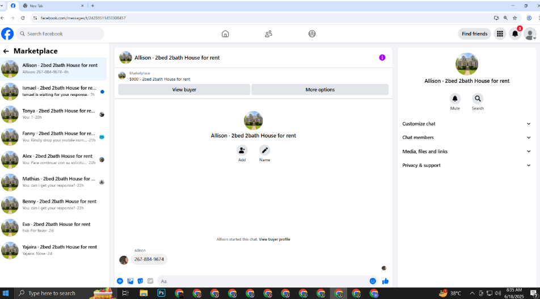Select Allison's house for rent conversation
The width and height of the screenshot is (540, 299).
(53, 69)
